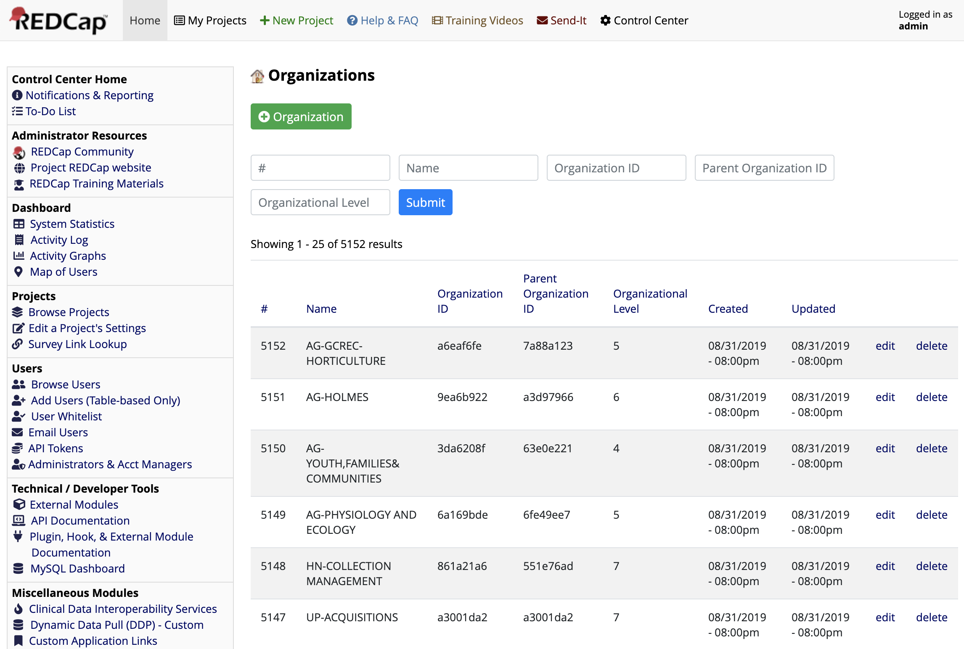The image size is (964, 649).
Task: Edit the AG-HOLMES organization row
Action: [885, 397]
